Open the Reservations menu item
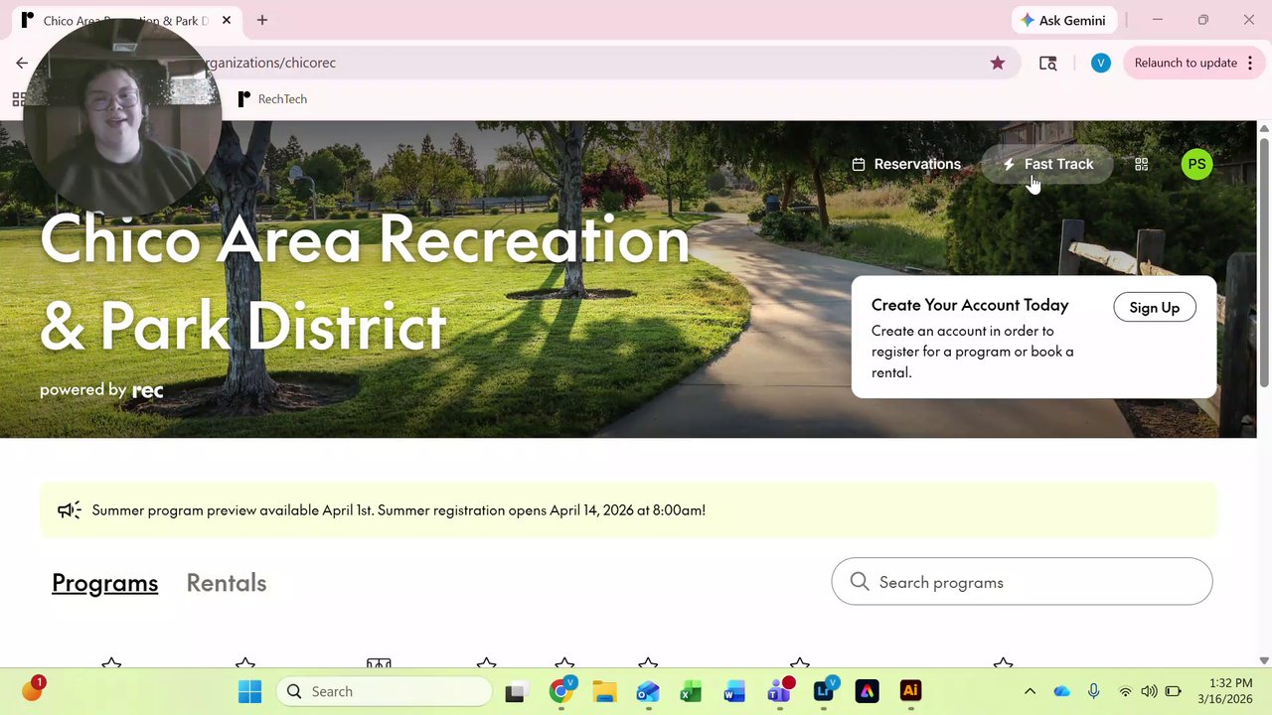Image resolution: width=1272 pixels, height=715 pixels. 906,164
